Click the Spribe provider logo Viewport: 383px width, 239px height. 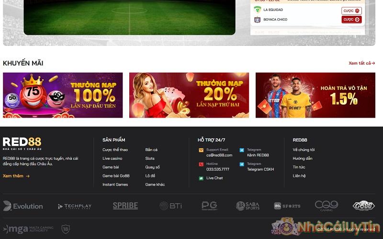click(125, 206)
